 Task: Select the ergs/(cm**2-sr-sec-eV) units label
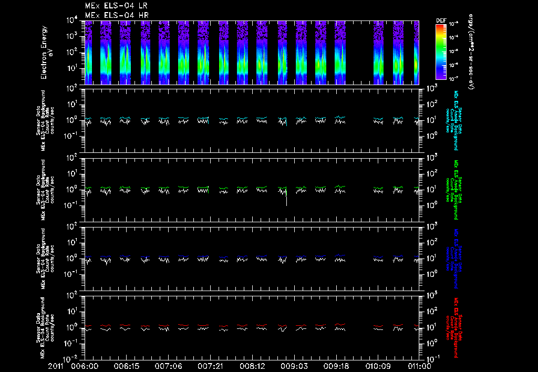point(471,51)
